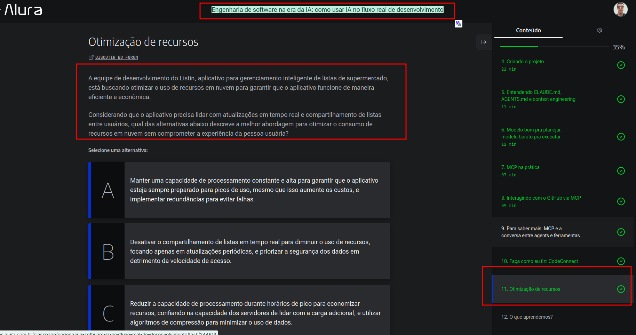Viewport: 636px width, 335px height.
Task: Switch to the Conteúdo tab
Action: click(528, 30)
